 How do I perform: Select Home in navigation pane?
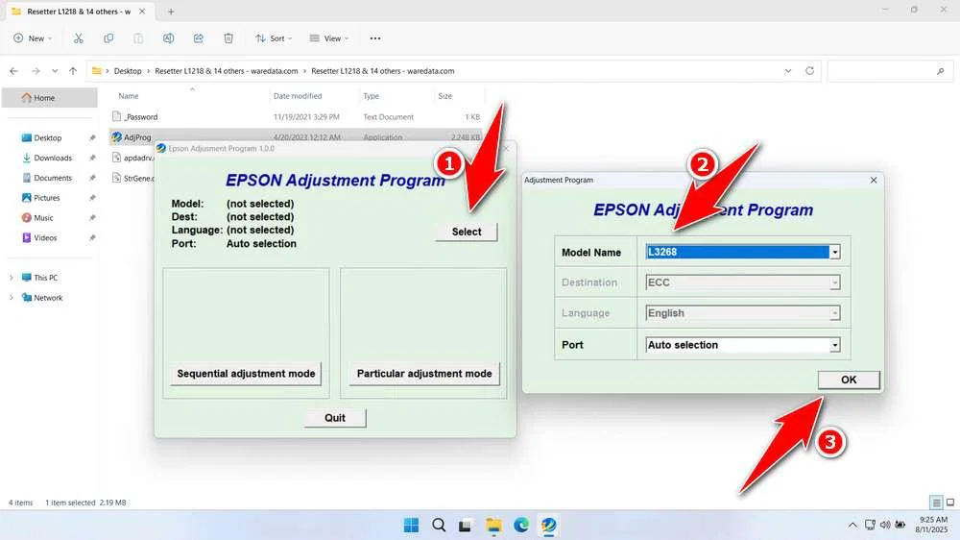coord(49,97)
